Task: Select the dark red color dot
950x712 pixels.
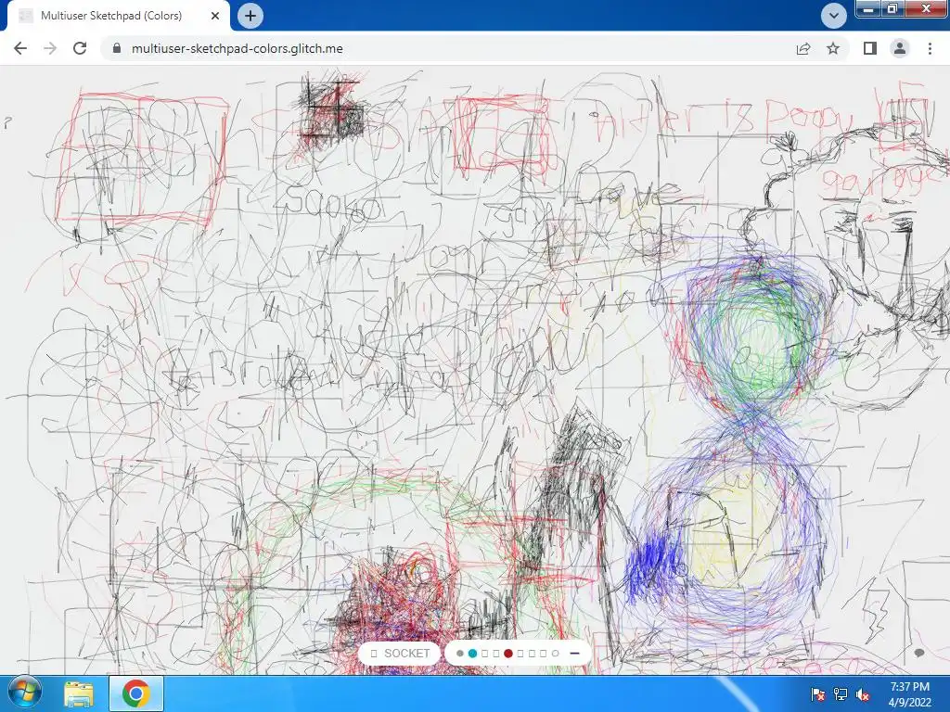Action: 508,654
